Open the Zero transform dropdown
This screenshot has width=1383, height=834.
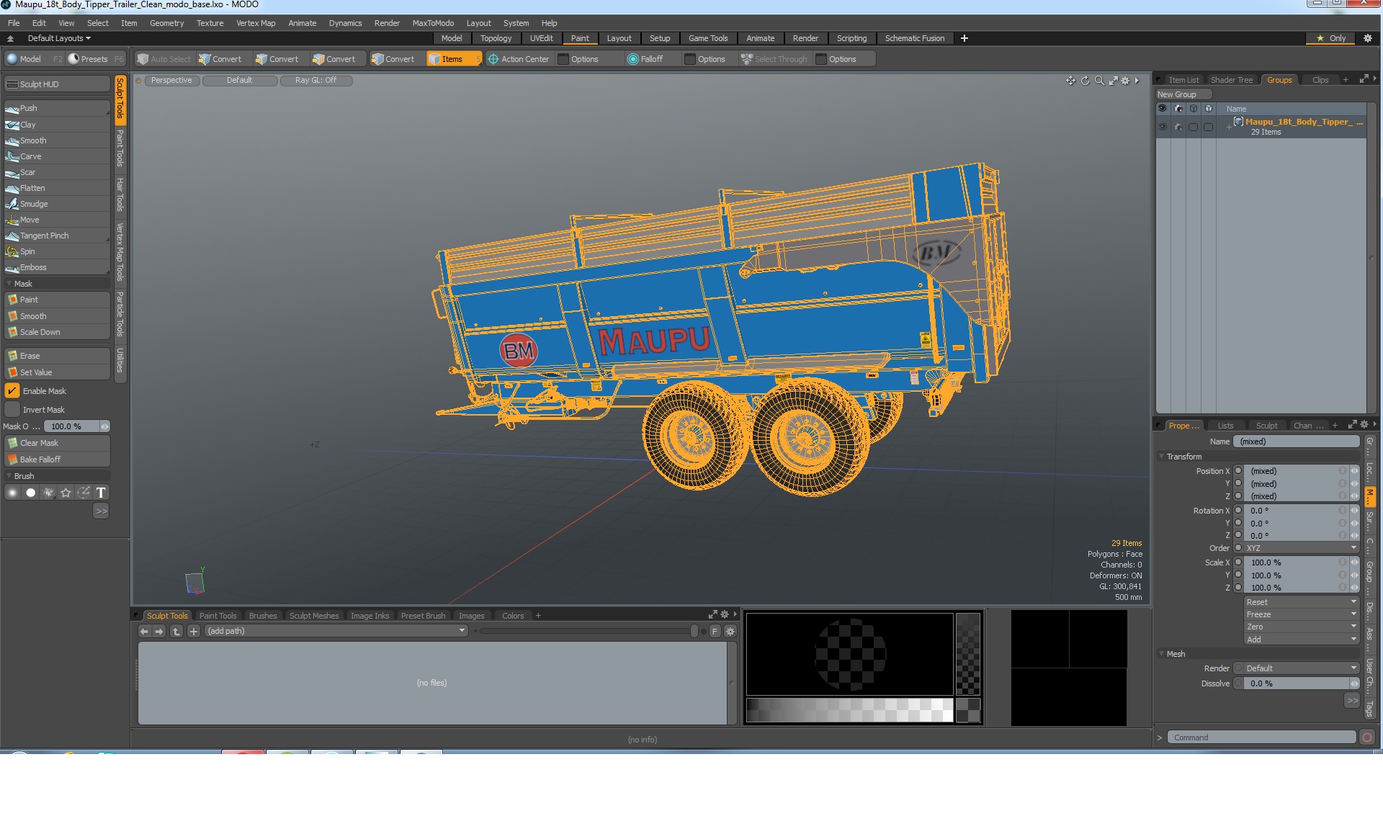(1302, 627)
